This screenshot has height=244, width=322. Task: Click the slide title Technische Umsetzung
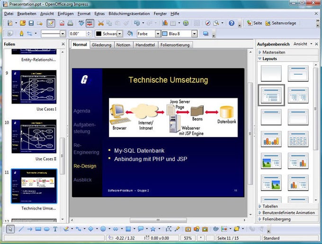[x=168, y=80]
